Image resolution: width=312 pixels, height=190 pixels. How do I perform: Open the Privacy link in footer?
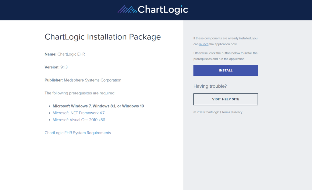tap(237, 112)
